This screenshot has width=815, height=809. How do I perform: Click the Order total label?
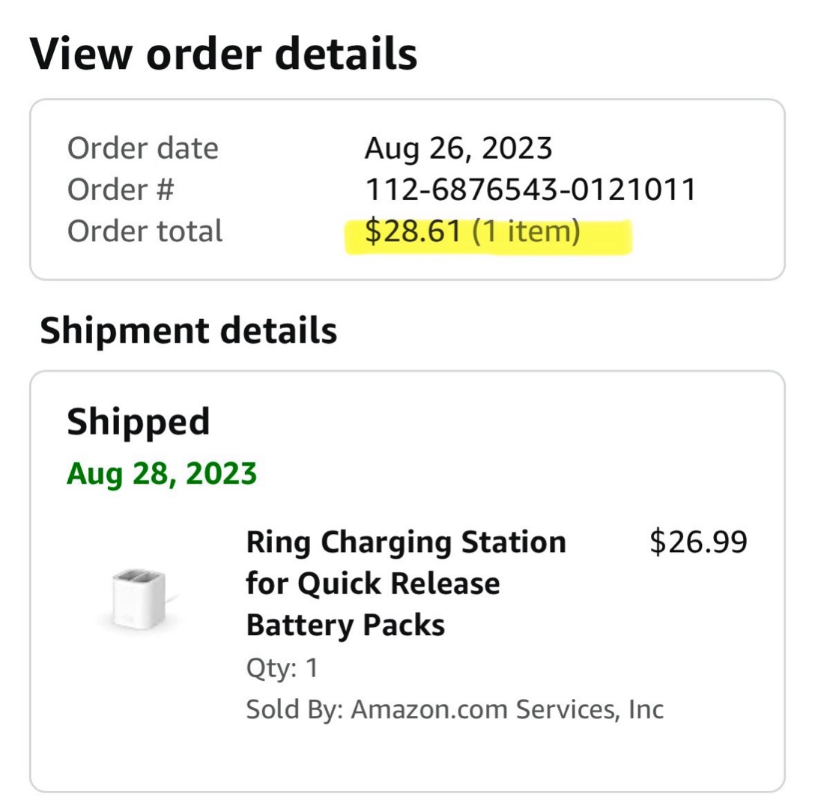145,231
